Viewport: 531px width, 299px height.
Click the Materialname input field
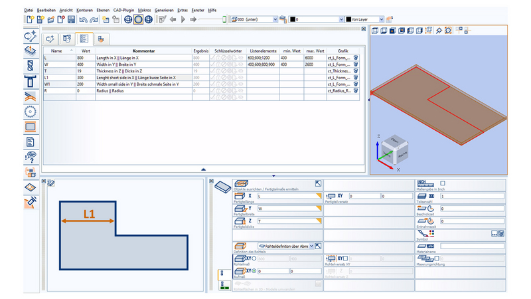click(471, 246)
